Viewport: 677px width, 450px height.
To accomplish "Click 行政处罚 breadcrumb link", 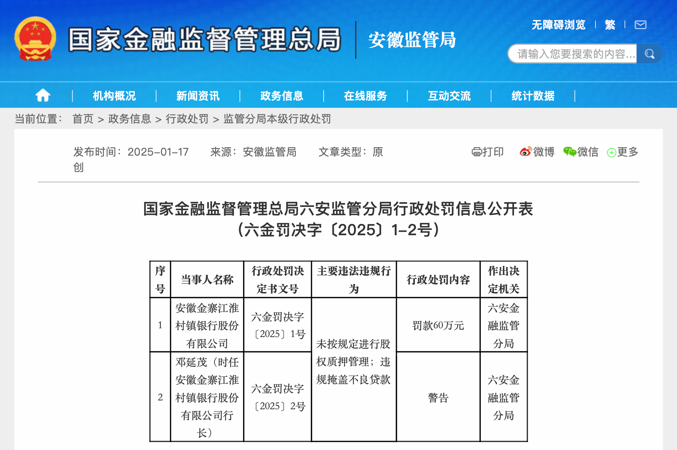I will coord(187,119).
